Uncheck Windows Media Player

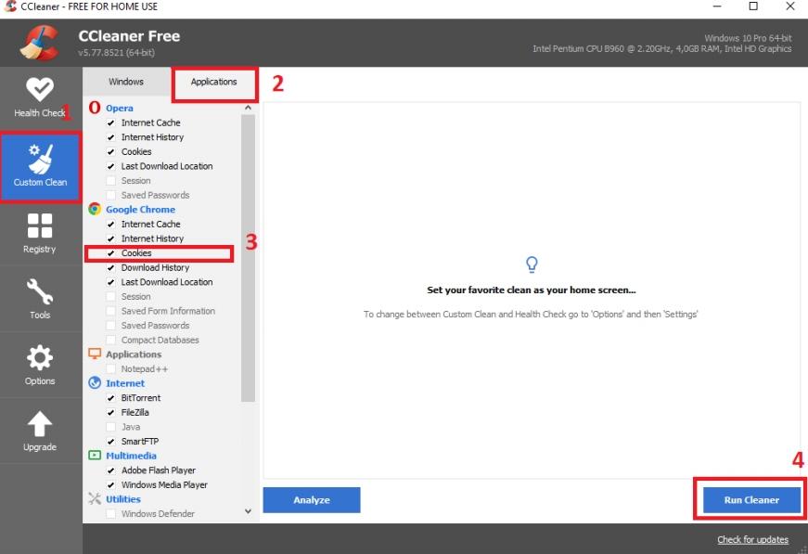110,484
